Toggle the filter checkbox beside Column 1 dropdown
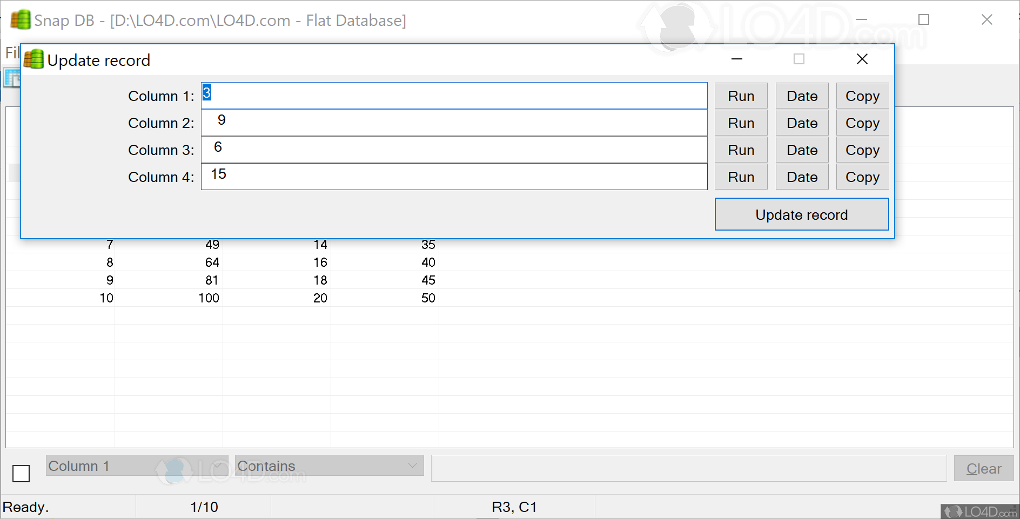This screenshot has width=1020, height=519. click(21, 474)
